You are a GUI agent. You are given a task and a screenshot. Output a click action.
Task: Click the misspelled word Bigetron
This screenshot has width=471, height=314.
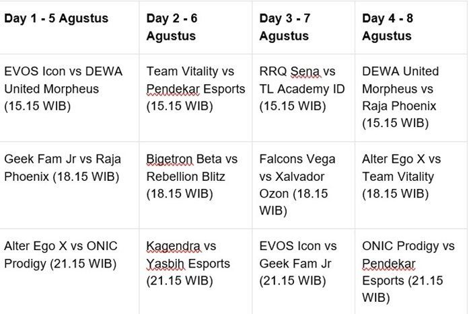click(169, 159)
